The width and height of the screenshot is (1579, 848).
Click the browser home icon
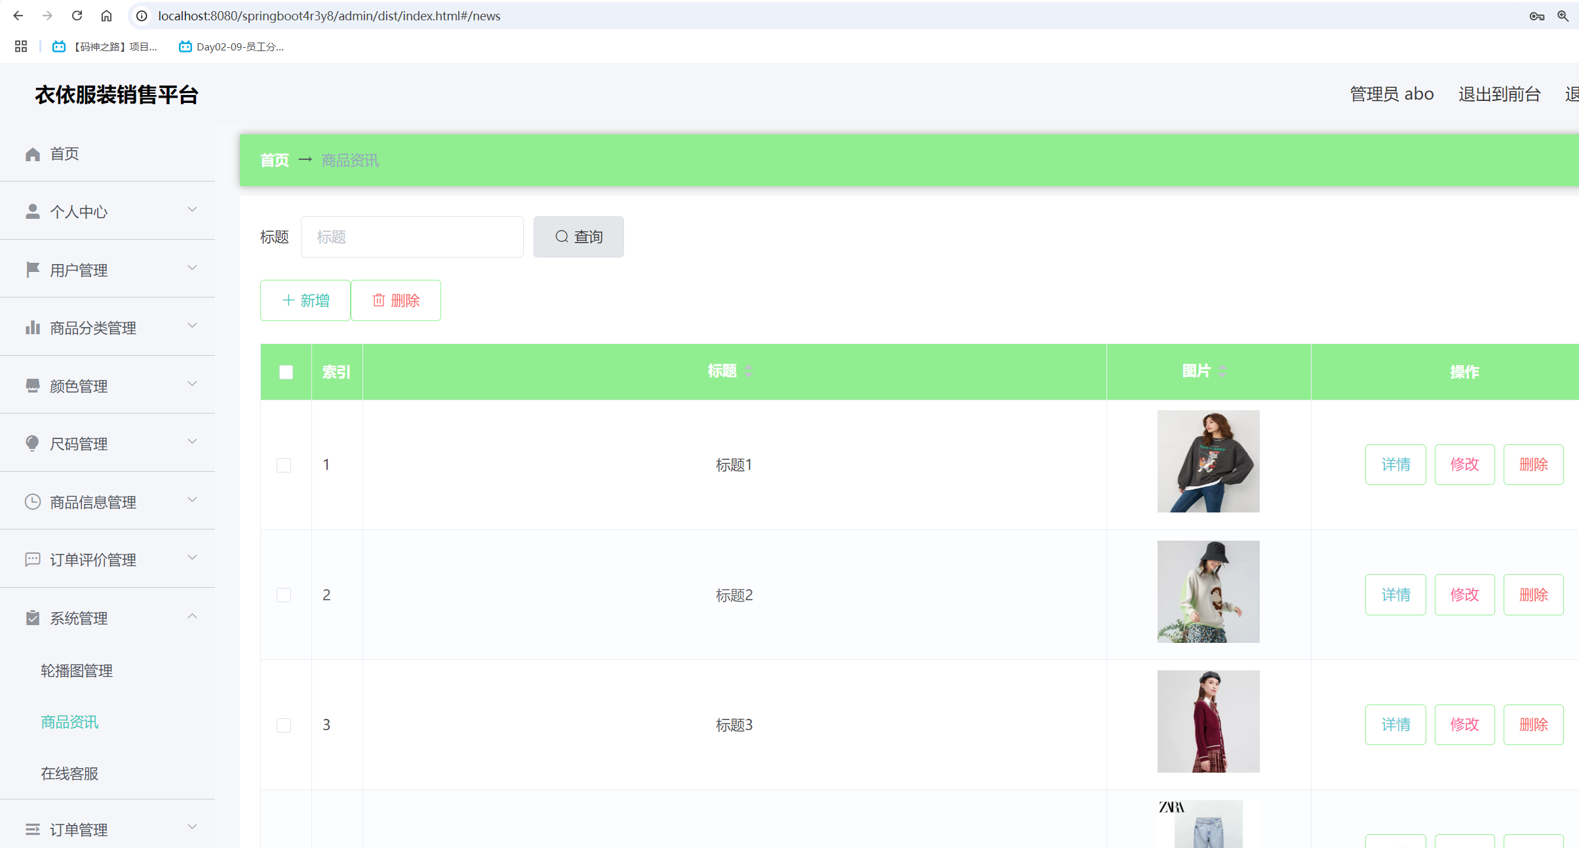(106, 16)
